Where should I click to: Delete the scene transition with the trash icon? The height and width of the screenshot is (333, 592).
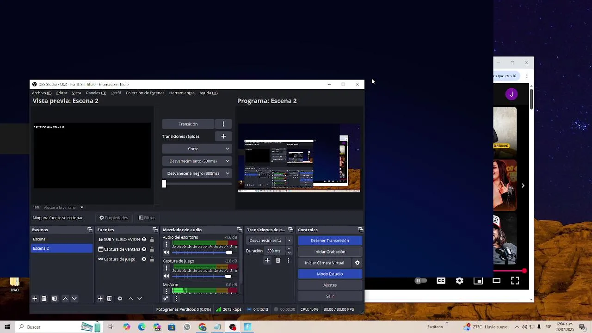coord(278,260)
